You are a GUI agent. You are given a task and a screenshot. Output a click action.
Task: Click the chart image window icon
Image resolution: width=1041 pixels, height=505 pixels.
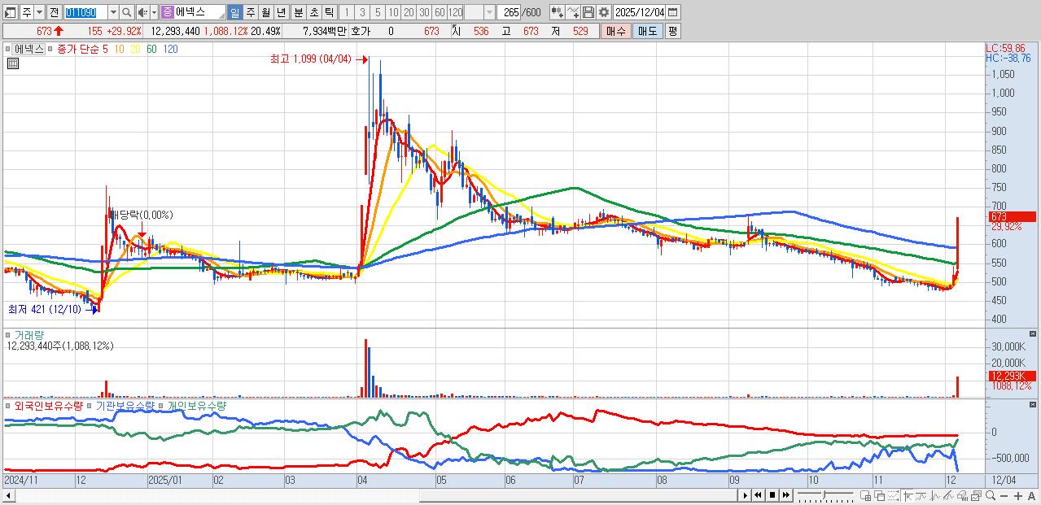(977, 496)
